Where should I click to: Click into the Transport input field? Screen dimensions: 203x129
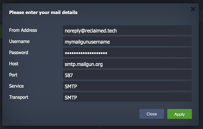[x=127, y=97]
